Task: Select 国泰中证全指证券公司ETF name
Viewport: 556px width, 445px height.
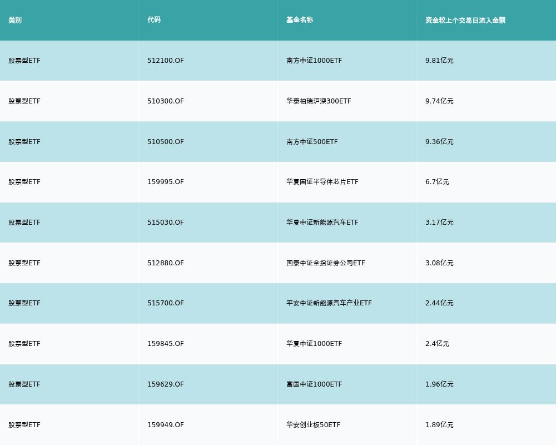Action: pyautogui.click(x=326, y=263)
